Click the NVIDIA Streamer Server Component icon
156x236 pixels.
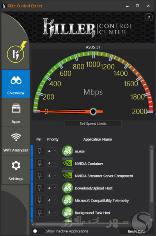(67, 176)
